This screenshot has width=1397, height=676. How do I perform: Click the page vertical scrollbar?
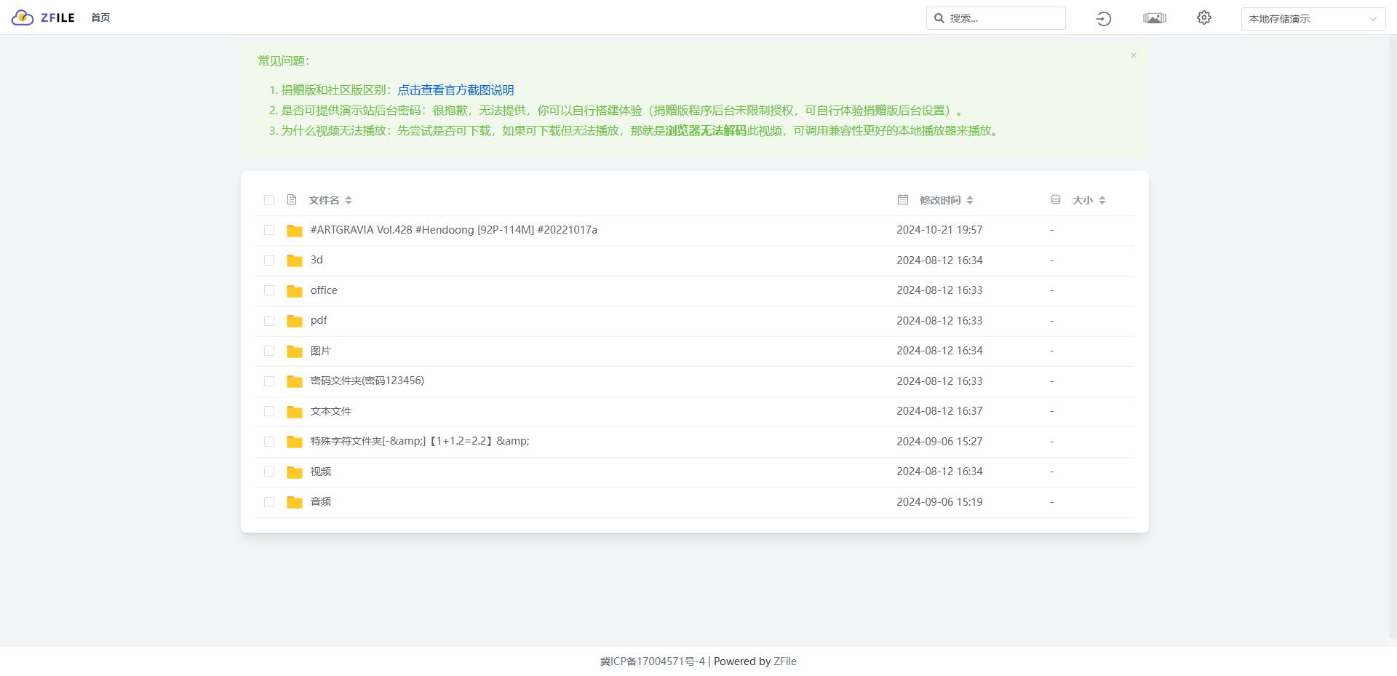pyautogui.click(x=1392, y=337)
